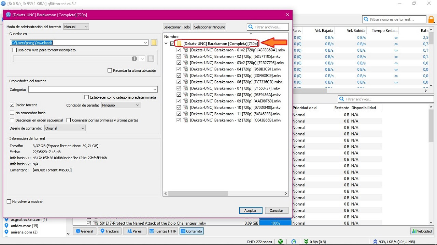Click the file icon of Barakamon episode 12
This screenshot has width=437, height=245.
[x=186, y=120]
